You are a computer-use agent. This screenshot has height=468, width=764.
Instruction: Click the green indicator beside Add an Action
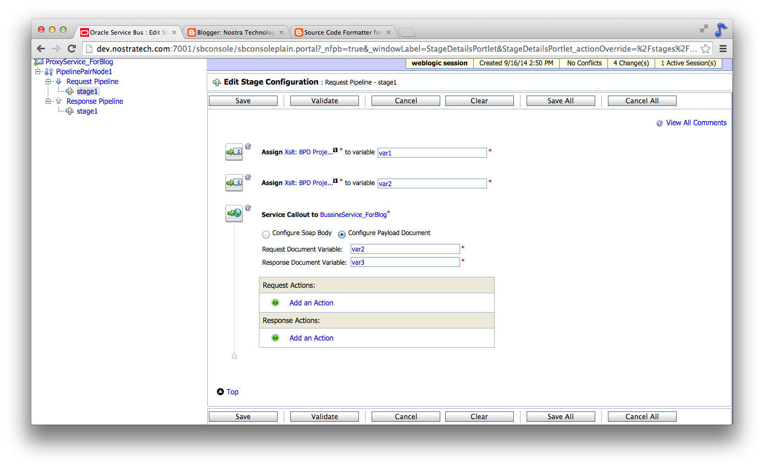pos(275,302)
